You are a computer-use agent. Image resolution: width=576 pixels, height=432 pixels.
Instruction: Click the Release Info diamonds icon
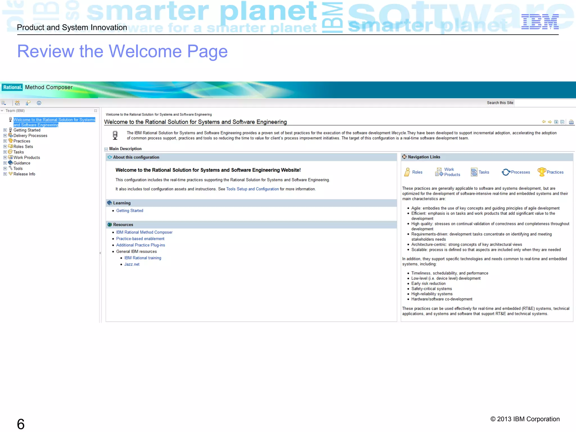[x=10, y=174]
